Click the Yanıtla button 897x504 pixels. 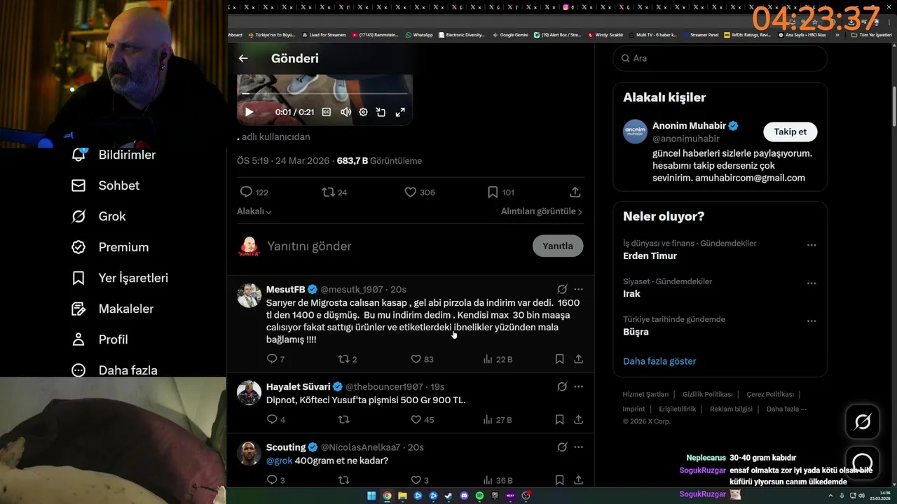click(558, 246)
